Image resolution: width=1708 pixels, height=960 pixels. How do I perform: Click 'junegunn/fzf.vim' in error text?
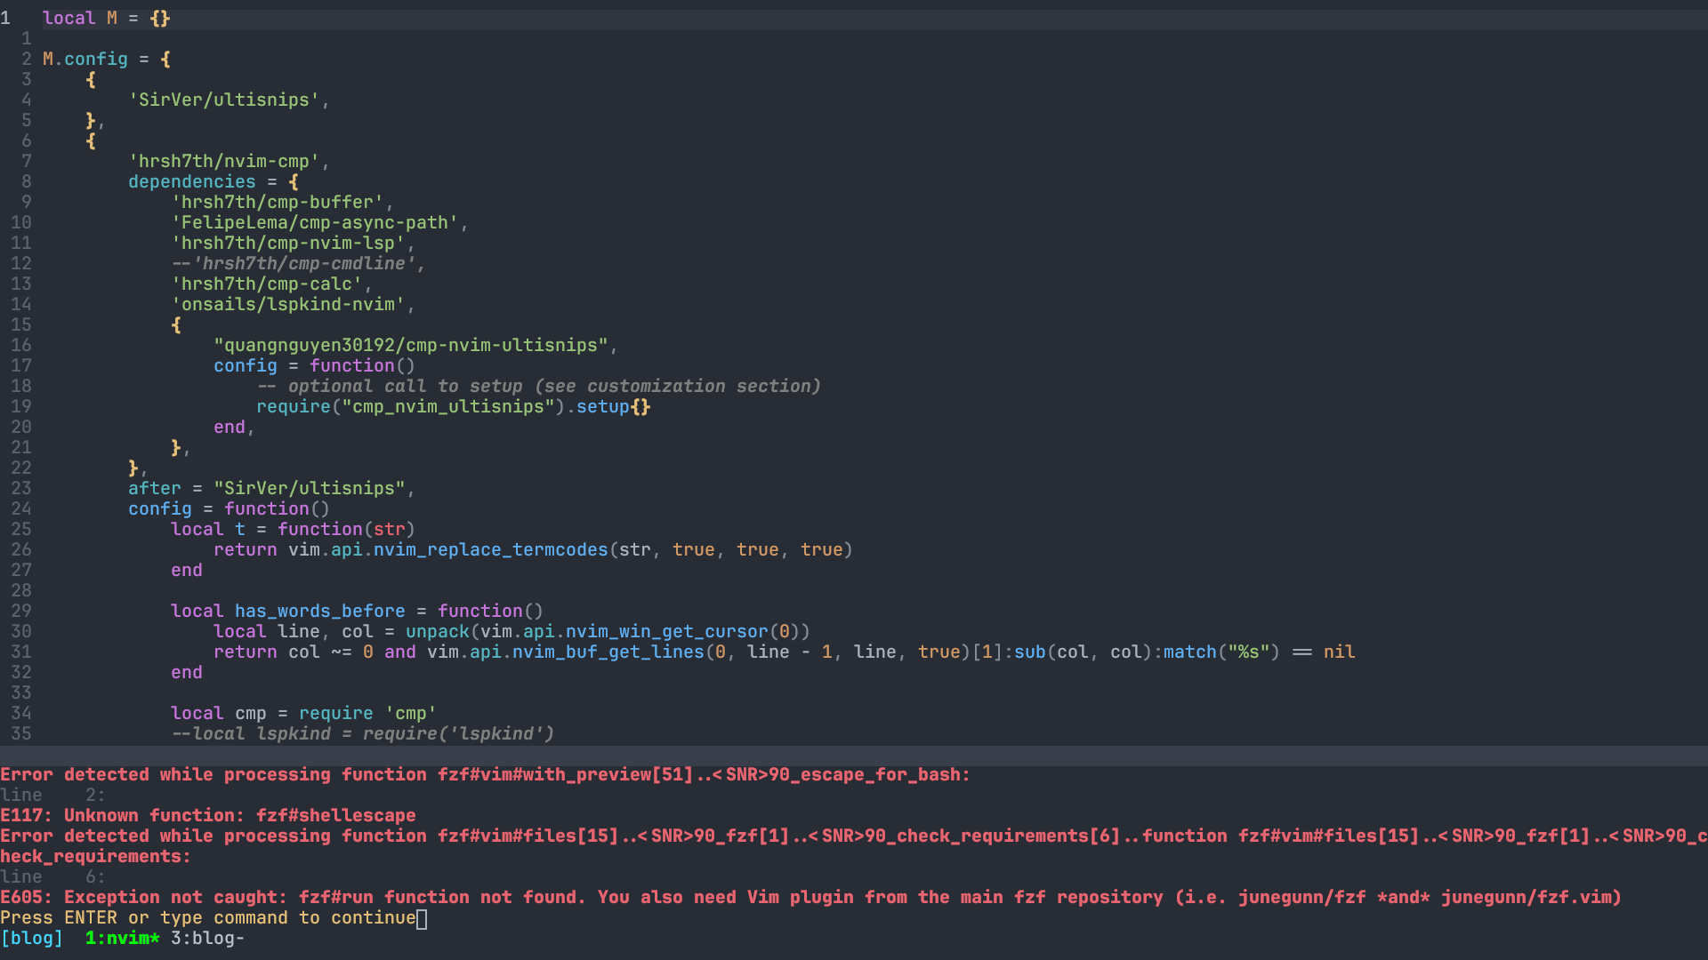click(x=1527, y=897)
